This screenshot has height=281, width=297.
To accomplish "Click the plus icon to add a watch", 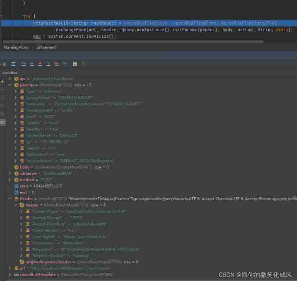I will (2, 81).
